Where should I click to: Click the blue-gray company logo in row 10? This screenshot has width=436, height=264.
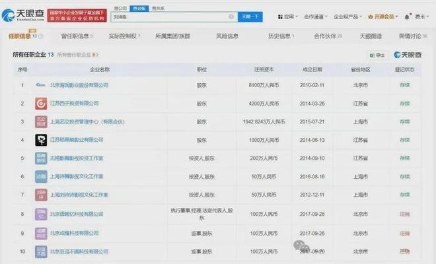coord(41,251)
